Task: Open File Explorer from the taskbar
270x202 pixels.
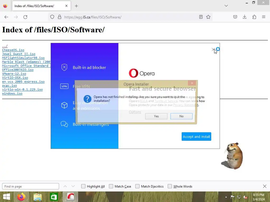Action: click(37, 197)
